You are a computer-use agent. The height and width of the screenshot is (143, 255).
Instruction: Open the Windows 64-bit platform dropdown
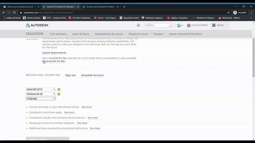[x=41, y=94]
